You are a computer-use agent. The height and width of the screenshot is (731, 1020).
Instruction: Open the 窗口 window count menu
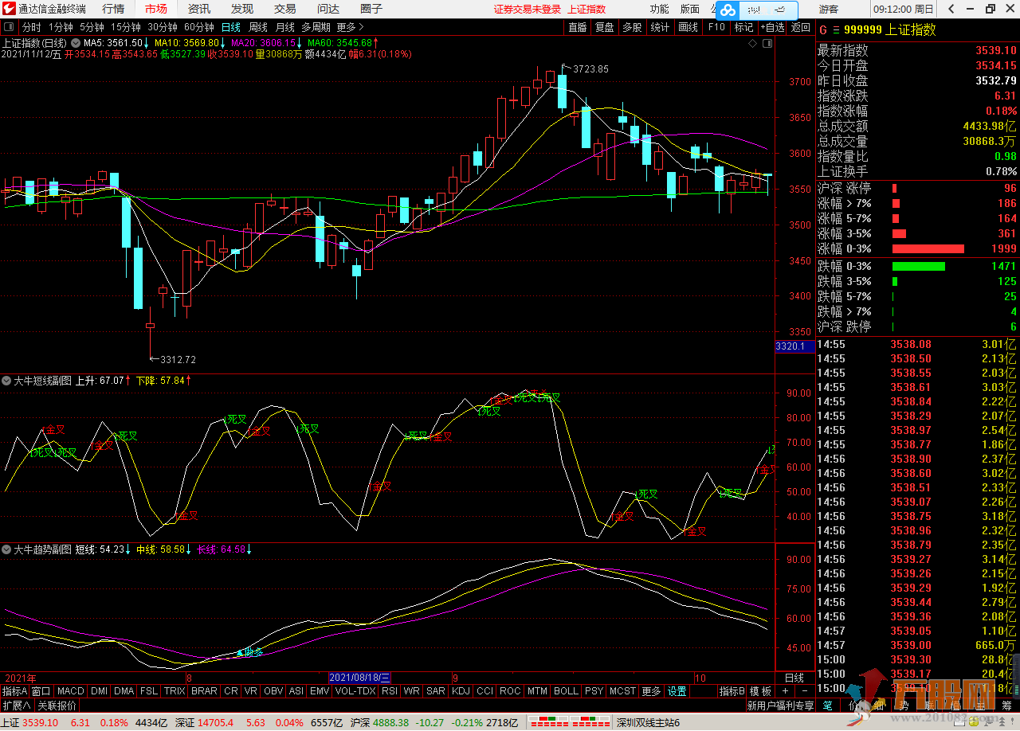pos(41,691)
